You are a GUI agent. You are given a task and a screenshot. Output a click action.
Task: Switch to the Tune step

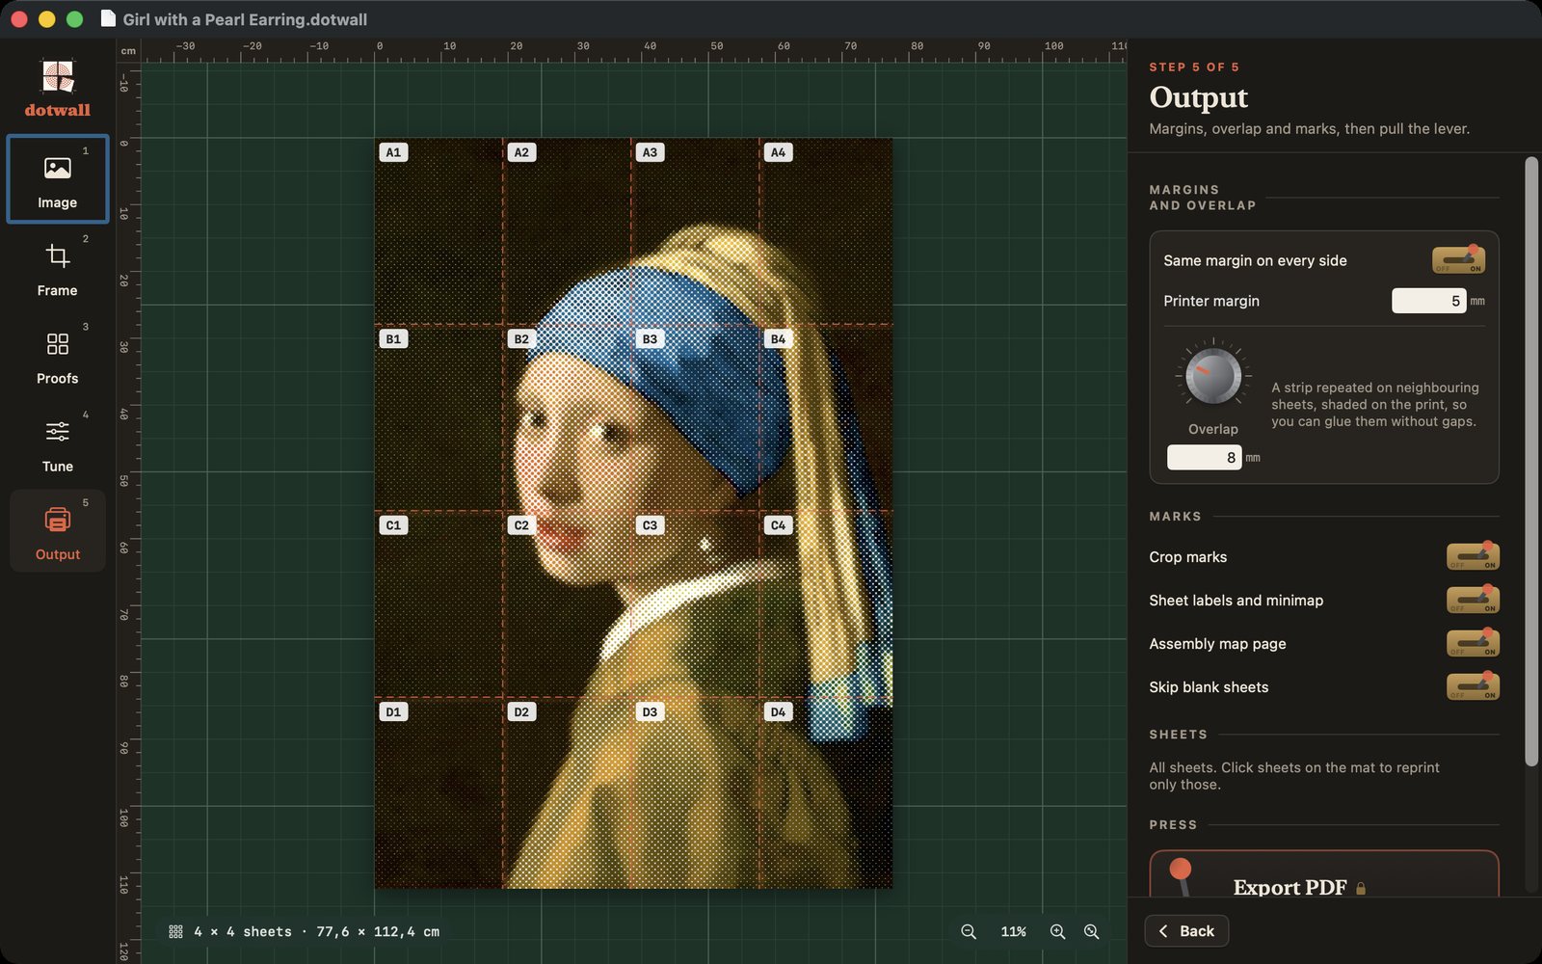[x=58, y=442]
